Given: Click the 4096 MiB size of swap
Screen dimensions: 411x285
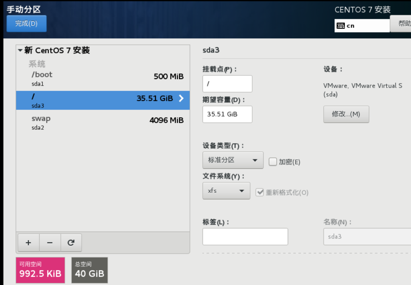Looking at the screenshot, I should [x=167, y=120].
